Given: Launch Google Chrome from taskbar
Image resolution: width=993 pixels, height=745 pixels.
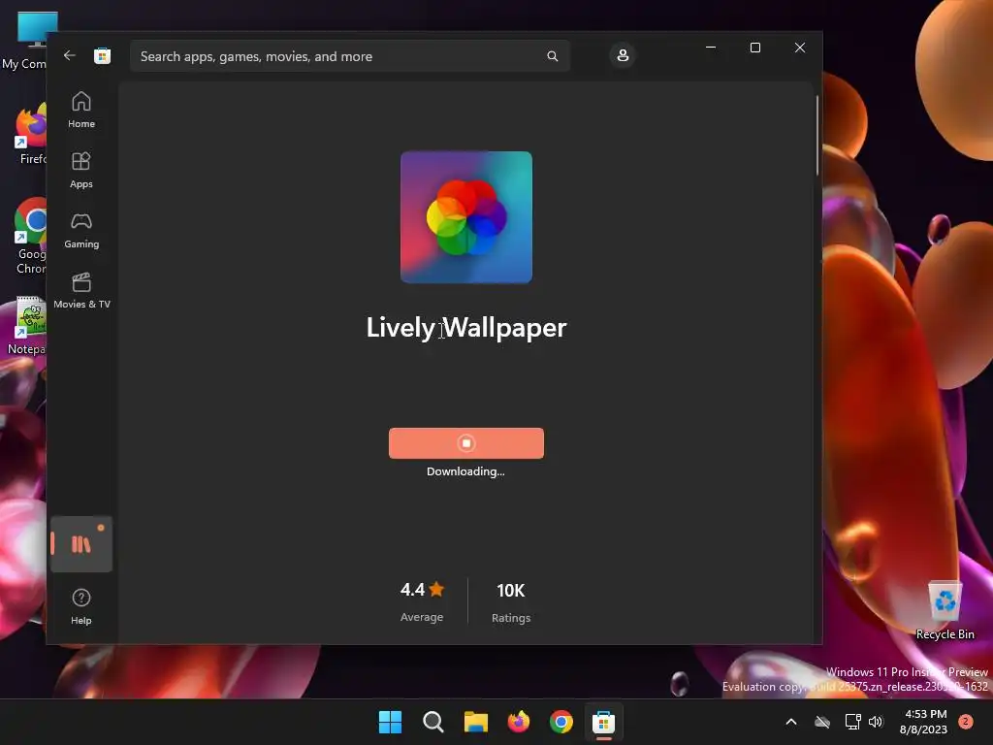Looking at the screenshot, I should (561, 722).
